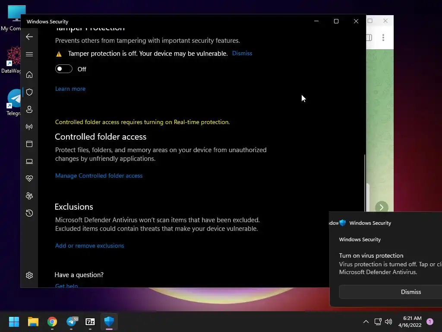Screen dimensions: 442x332
Task: Open Device security laptop icon
Action: [29, 161]
